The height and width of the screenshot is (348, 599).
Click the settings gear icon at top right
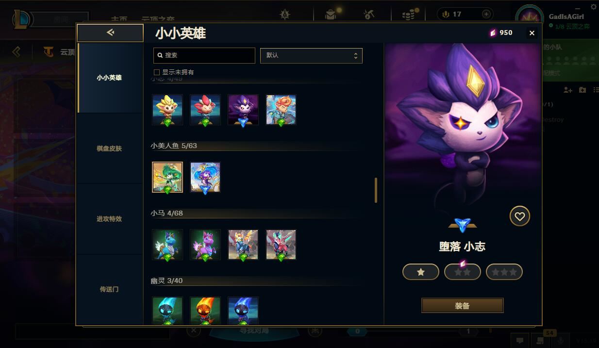(594, 6)
